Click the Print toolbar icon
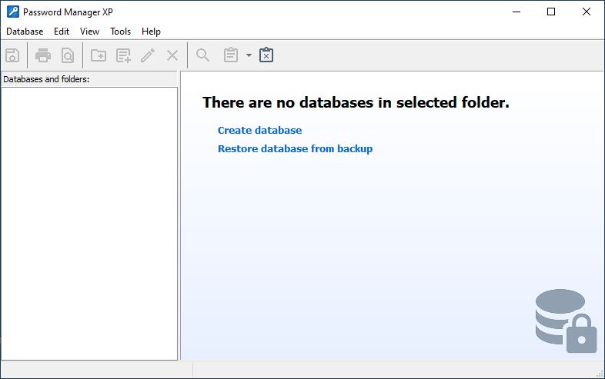This screenshot has width=605, height=379. pos(43,55)
